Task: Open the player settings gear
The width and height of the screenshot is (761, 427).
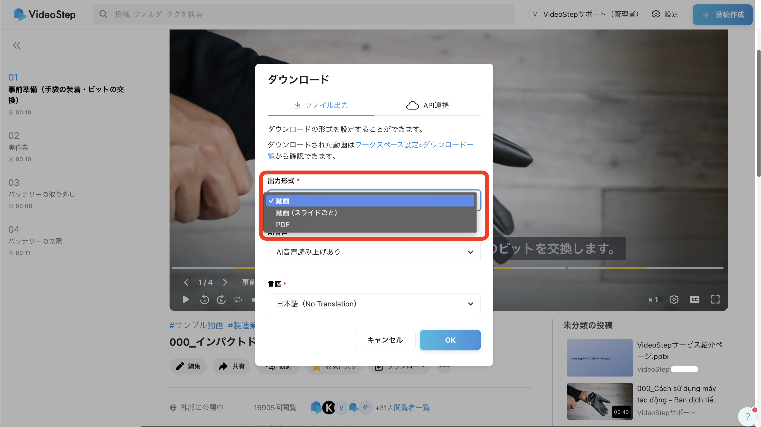Action: click(x=674, y=299)
